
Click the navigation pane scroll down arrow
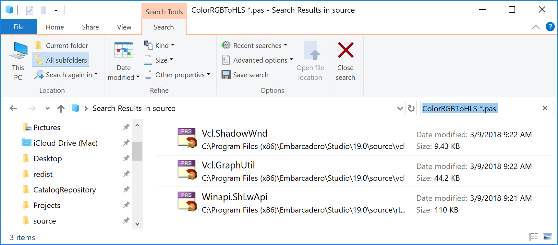(137, 224)
